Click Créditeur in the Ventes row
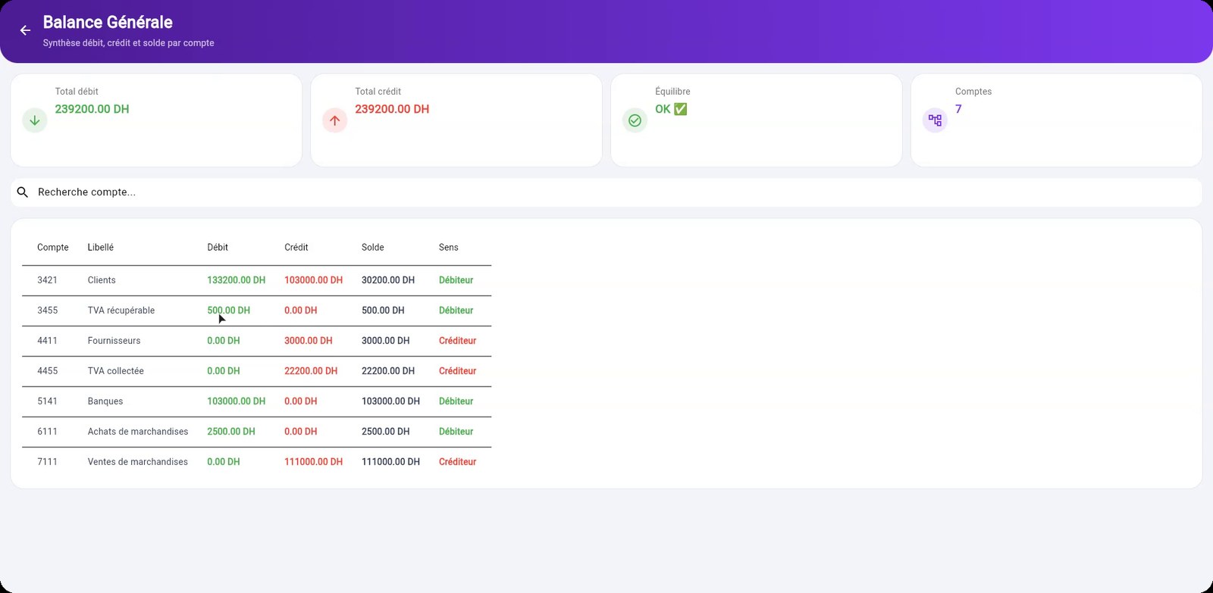Image resolution: width=1213 pixels, height=593 pixels. (458, 462)
